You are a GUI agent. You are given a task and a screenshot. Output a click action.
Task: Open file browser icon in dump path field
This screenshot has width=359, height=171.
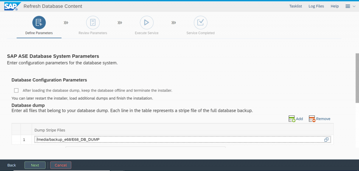(x=326, y=140)
